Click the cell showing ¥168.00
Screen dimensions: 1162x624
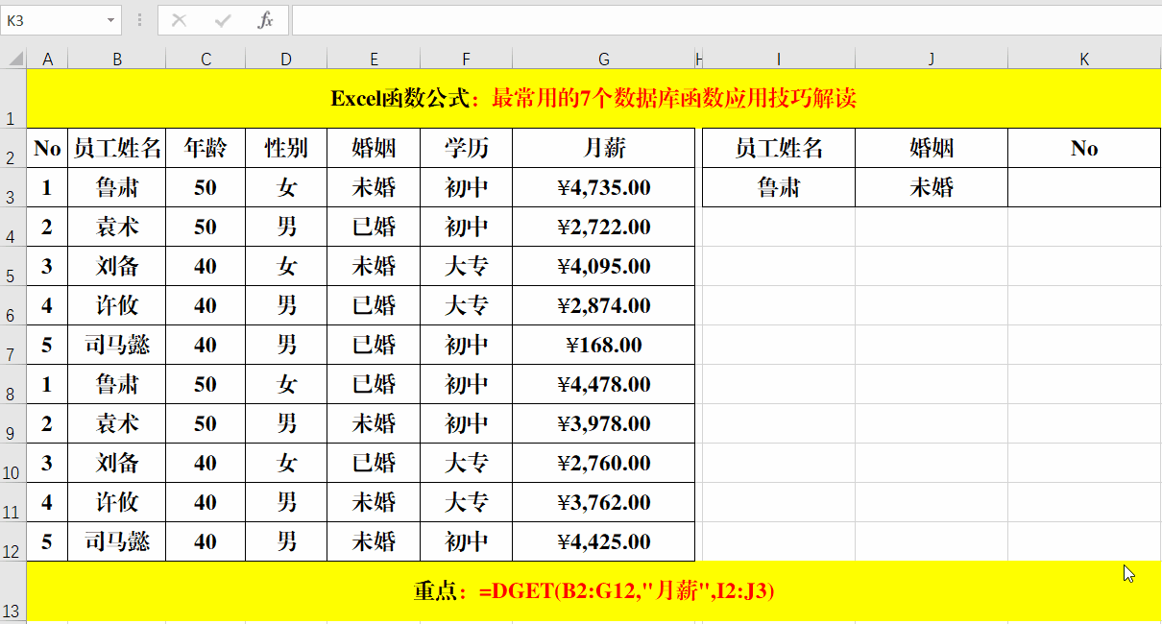click(x=603, y=345)
